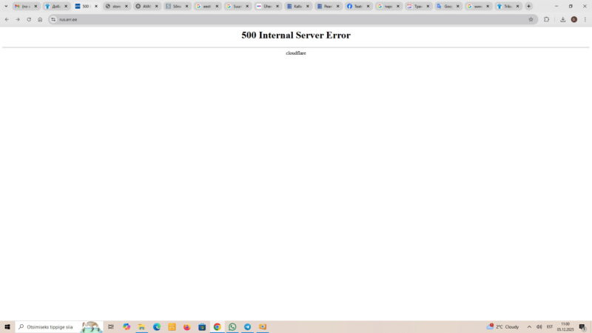Close the 500 error tab
This screenshot has width=592, height=333.
point(96,6)
